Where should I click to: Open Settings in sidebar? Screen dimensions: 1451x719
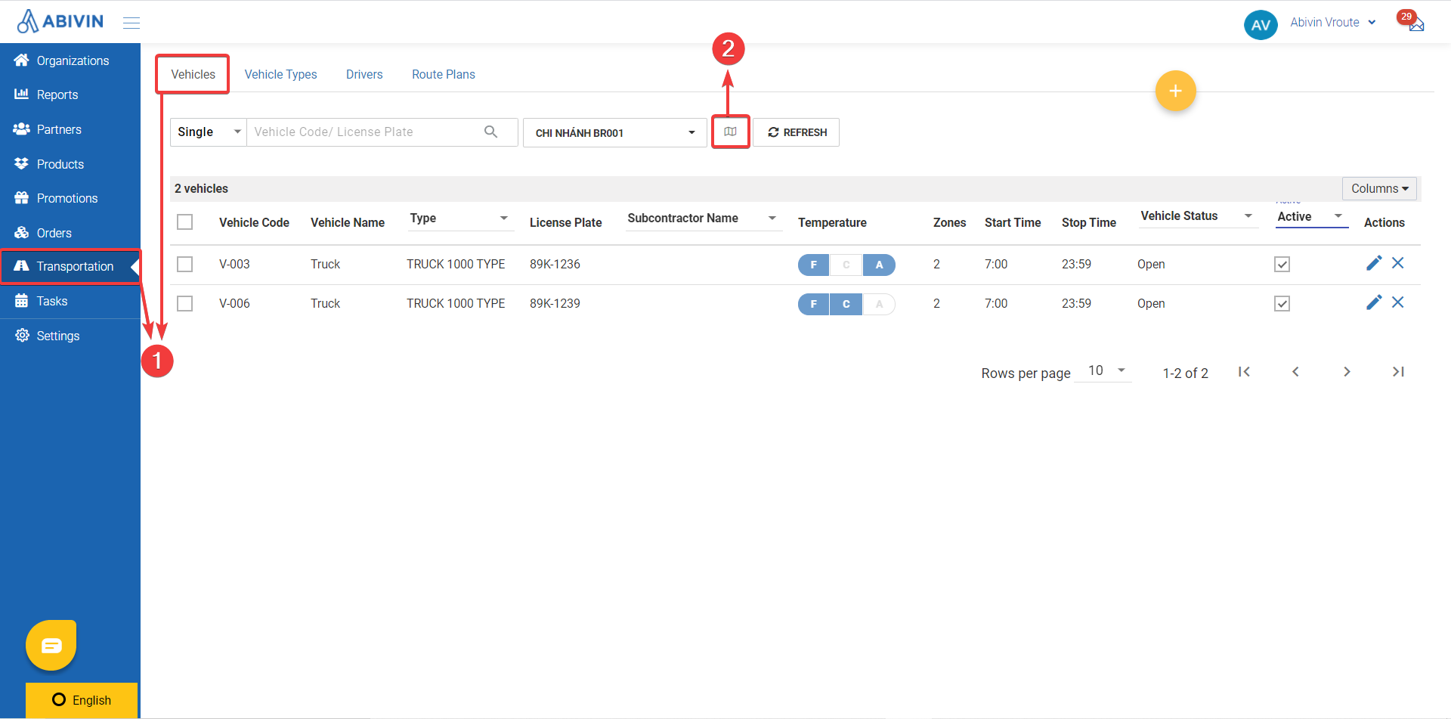point(70,336)
